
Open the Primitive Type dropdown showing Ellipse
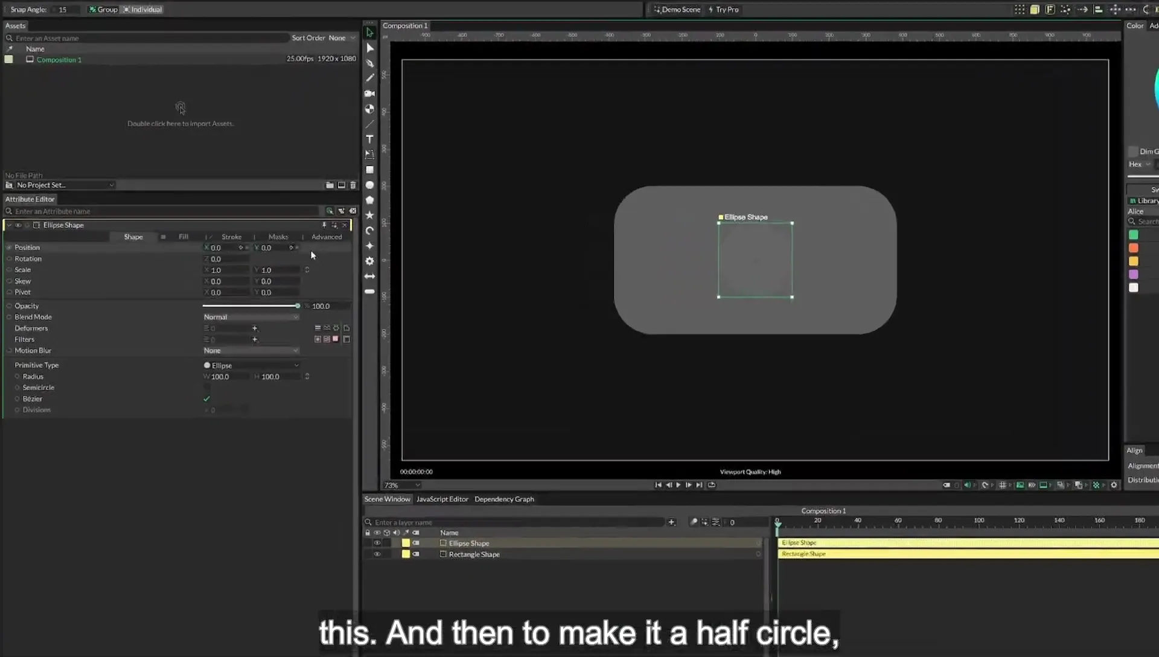tap(251, 365)
